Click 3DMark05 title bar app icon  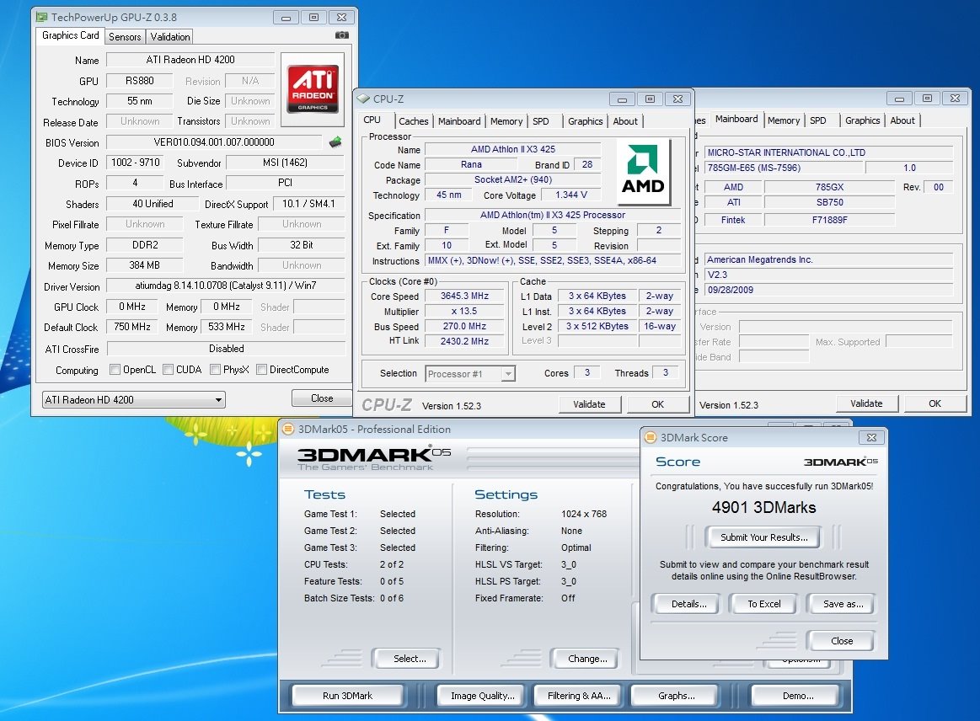[288, 429]
